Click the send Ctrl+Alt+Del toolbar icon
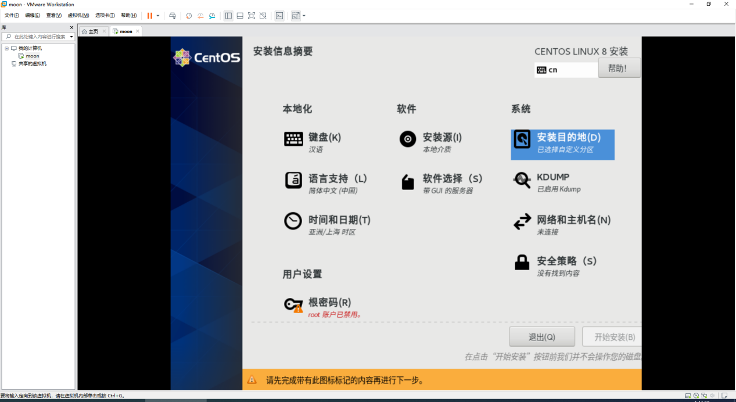The width and height of the screenshot is (736, 402). [173, 16]
